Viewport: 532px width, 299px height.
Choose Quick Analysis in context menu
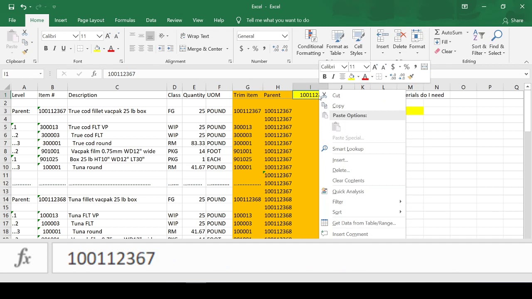pyautogui.click(x=362, y=191)
